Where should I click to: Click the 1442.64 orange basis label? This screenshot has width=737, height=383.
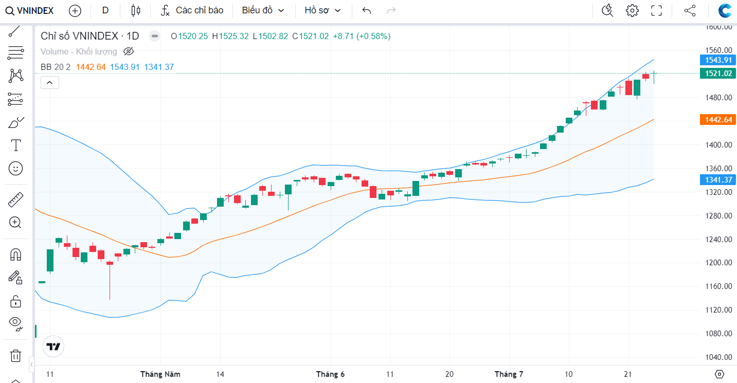point(717,119)
